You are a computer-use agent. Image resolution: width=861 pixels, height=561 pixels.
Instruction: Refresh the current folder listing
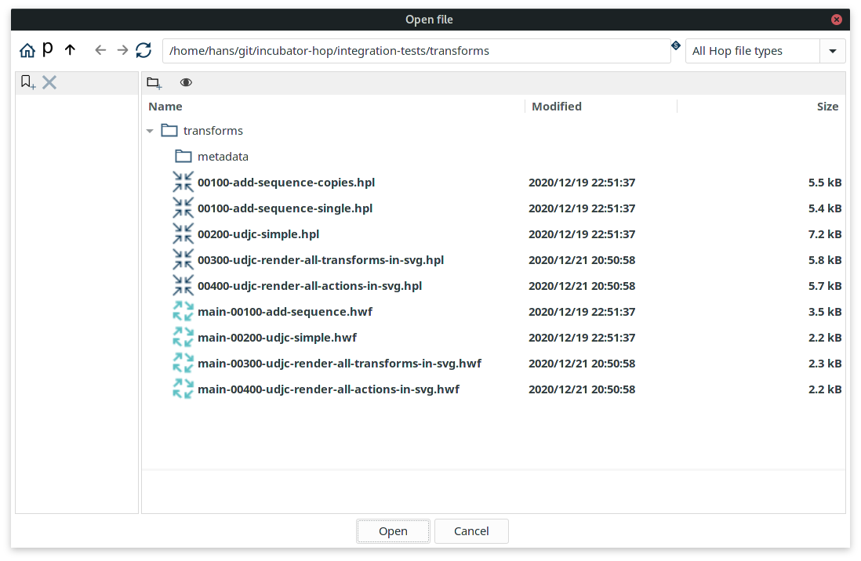[x=143, y=49]
